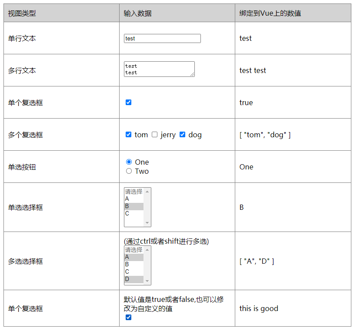Choose option B in the 单选选择框 list

click(134, 206)
